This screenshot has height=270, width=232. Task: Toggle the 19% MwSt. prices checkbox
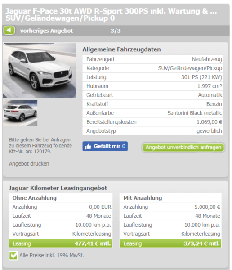(13, 256)
